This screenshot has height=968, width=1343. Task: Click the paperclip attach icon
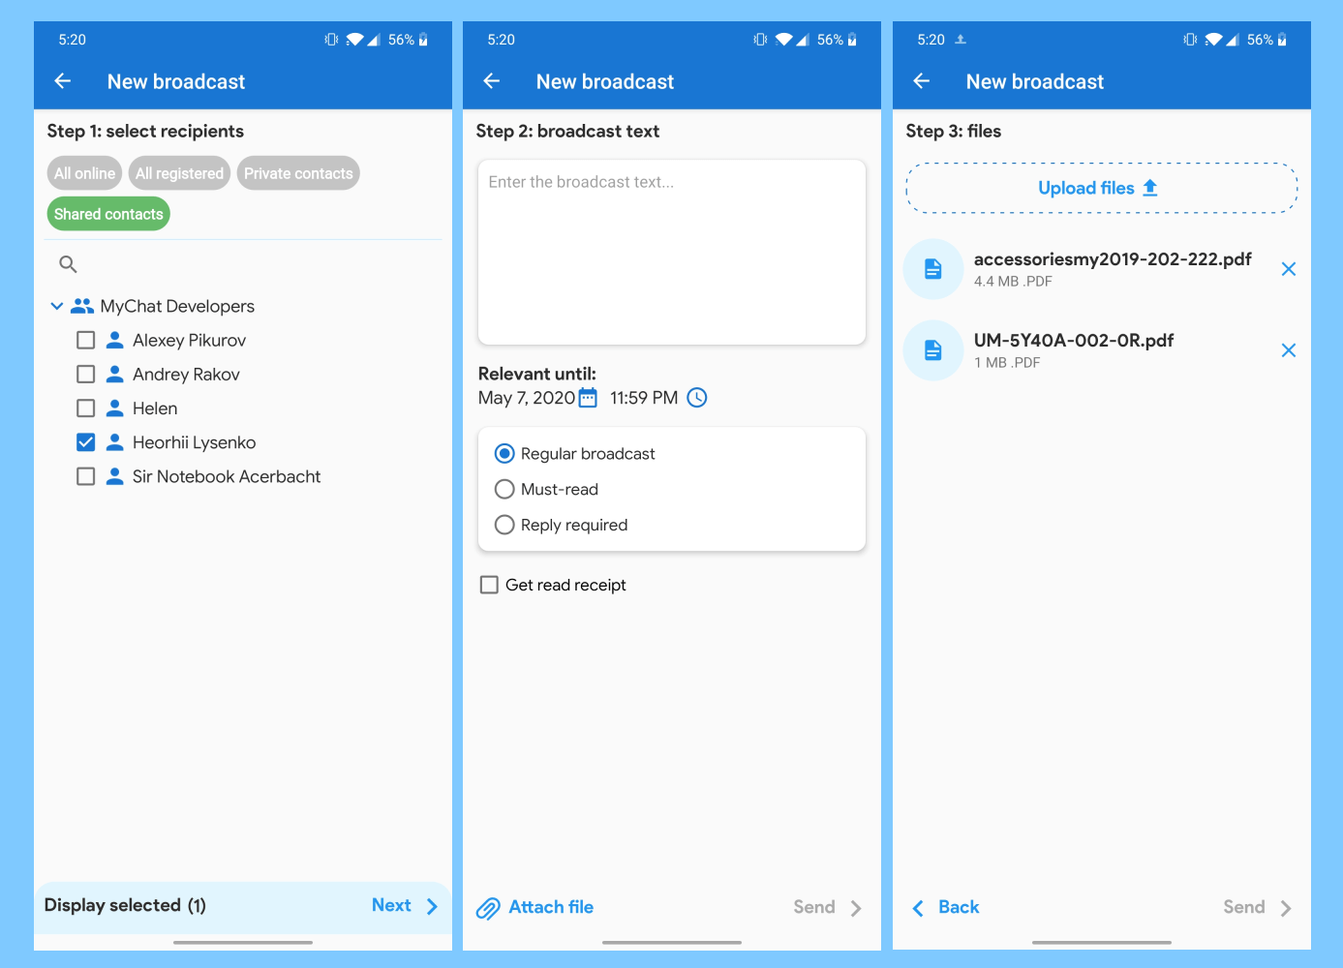(488, 908)
